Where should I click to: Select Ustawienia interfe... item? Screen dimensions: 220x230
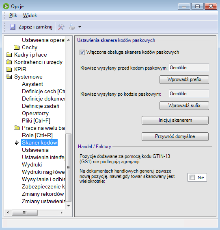[43, 157]
